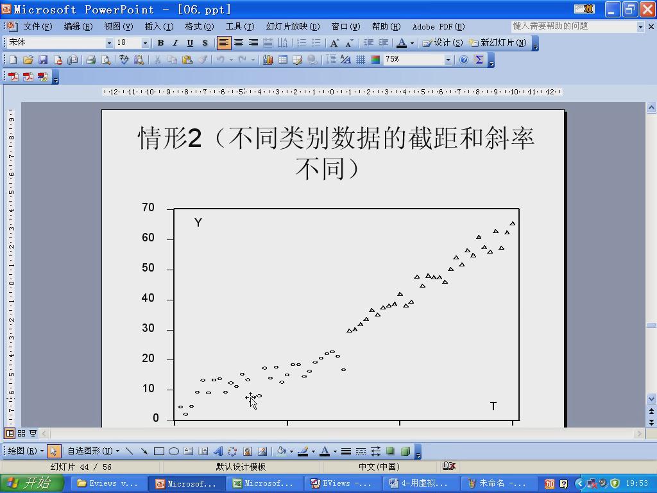Click the Insert Picture icon
Screen dimensions: 657x493
click(x=262, y=451)
